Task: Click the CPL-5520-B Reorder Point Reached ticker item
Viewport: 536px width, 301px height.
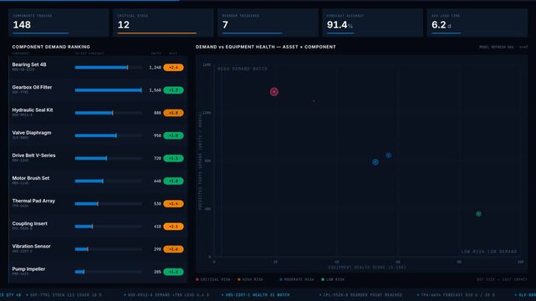Action: tap(360, 295)
